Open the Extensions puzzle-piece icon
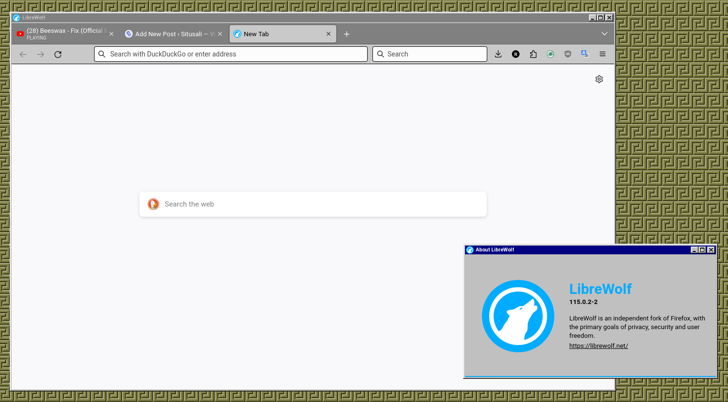 (533, 54)
